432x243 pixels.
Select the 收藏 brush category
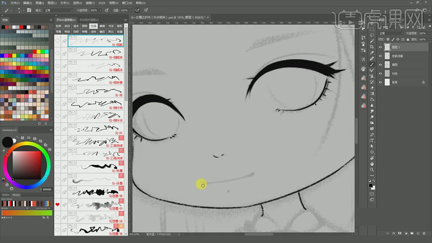(x=120, y=32)
